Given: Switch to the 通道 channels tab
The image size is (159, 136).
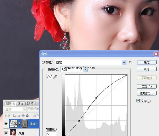Looking at the screenshot, I should tap(21, 104).
